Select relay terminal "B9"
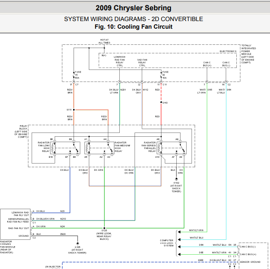 (x=70, y=139)
